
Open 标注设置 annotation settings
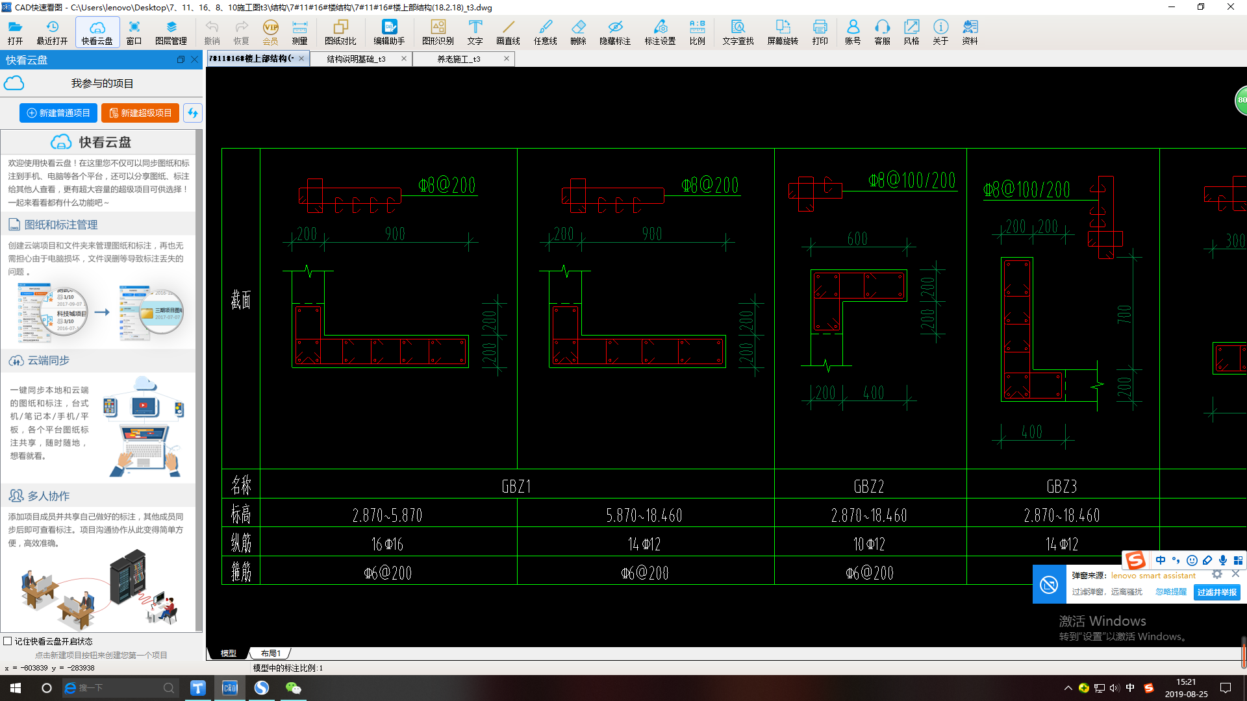(x=661, y=32)
